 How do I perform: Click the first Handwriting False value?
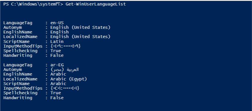(57, 55)
